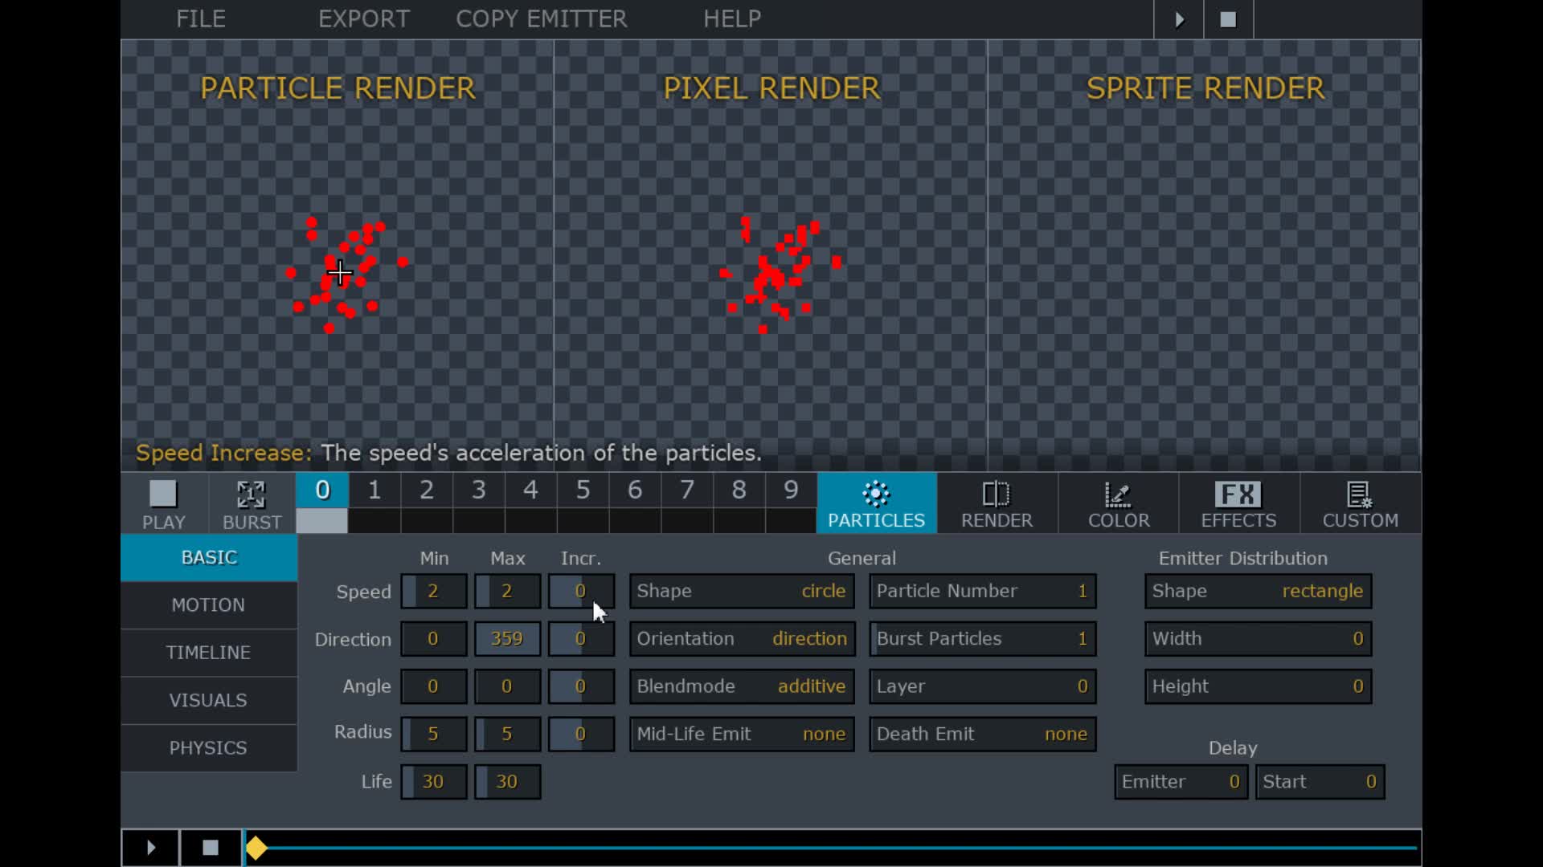Open the FILE menu

click(201, 18)
